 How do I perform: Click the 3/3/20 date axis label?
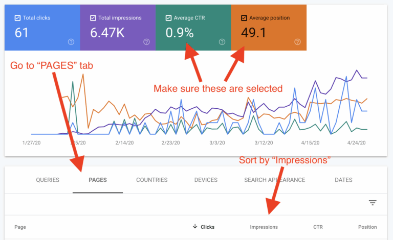coord(217,143)
